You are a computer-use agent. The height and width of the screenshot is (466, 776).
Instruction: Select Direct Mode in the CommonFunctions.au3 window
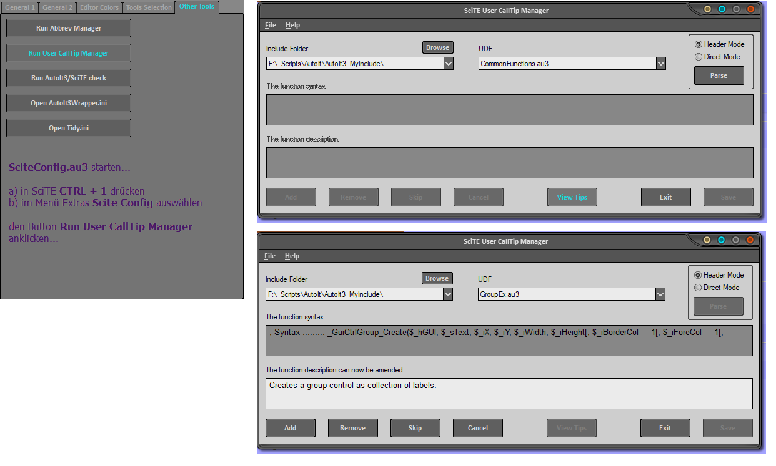click(x=699, y=57)
